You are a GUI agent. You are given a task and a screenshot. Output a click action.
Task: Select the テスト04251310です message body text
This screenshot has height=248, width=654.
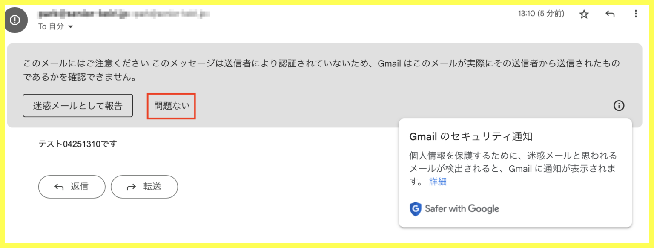click(76, 144)
